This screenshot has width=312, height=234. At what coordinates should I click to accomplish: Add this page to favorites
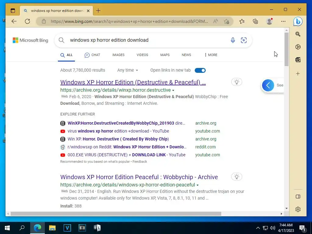click(226, 22)
